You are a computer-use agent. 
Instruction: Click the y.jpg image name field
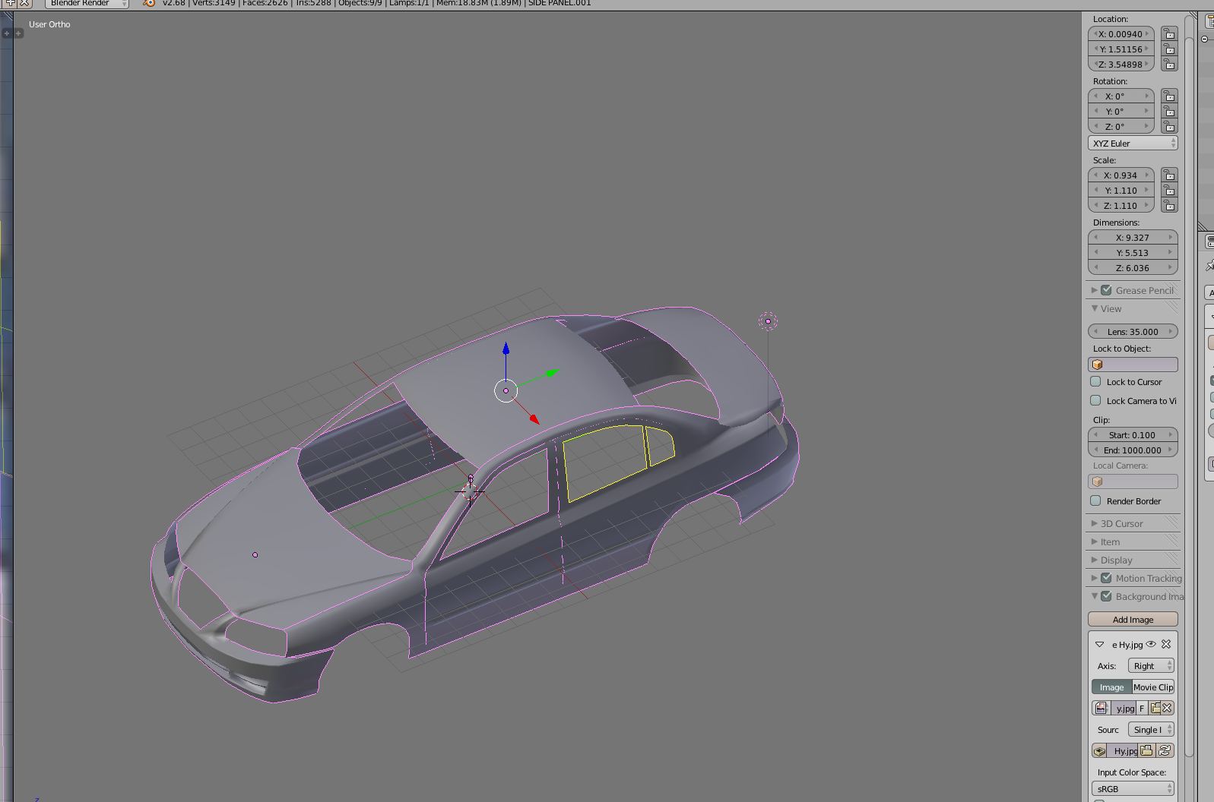point(1123,708)
